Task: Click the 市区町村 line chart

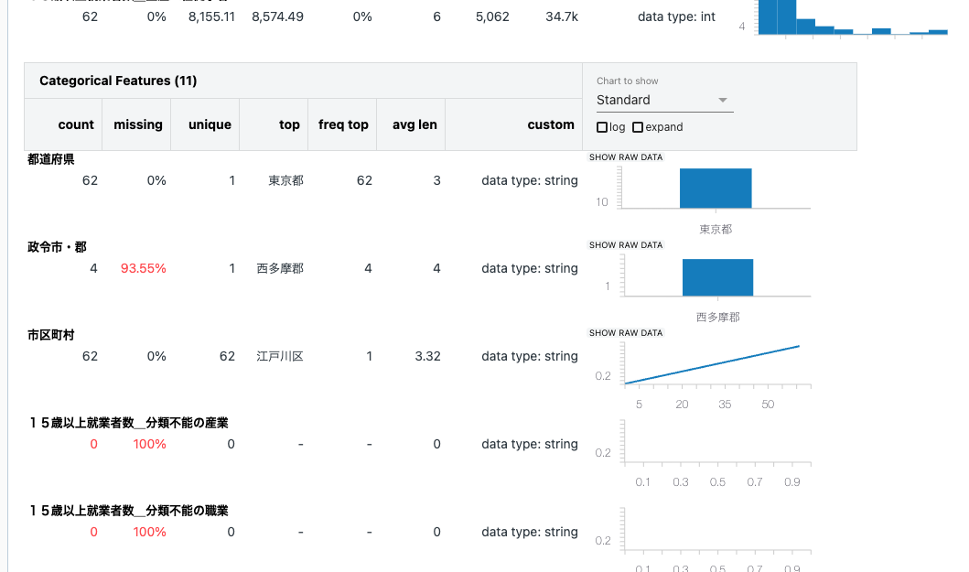Action: (712, 365)
